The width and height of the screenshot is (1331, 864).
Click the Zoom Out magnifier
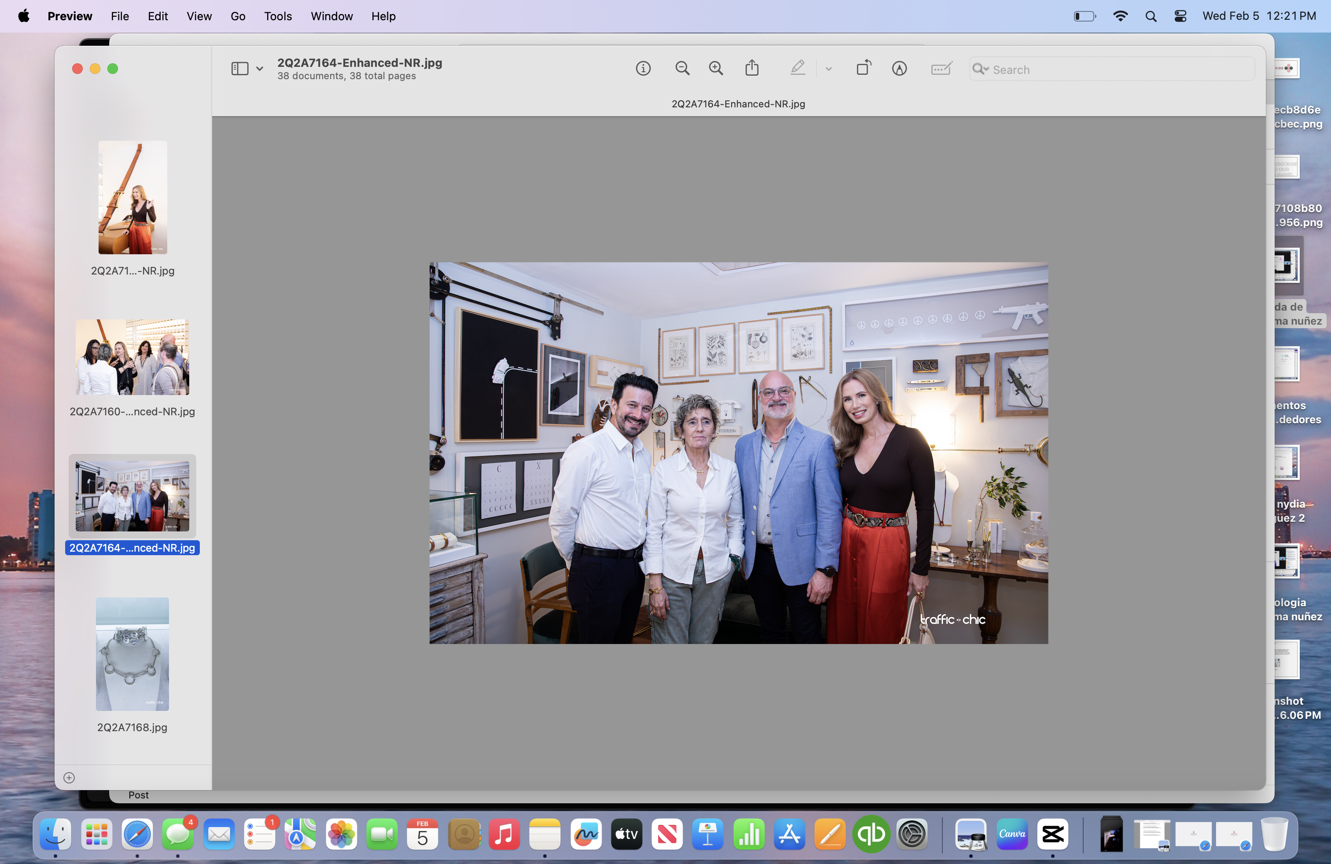682,69
